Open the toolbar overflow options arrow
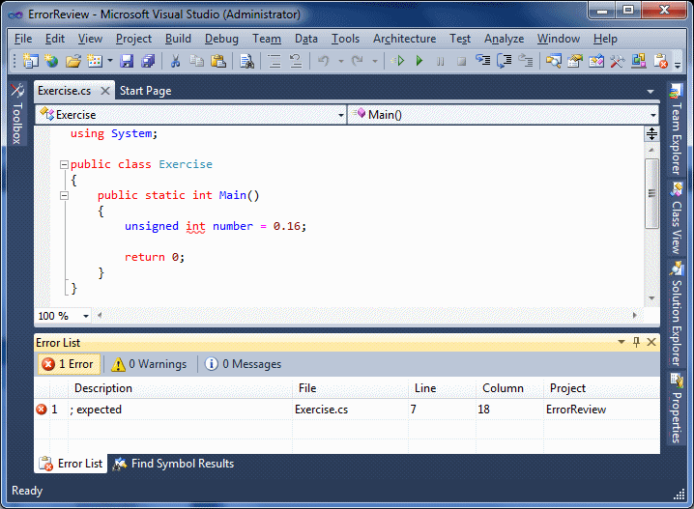Viewport: 694px width, 509px height. tap(678, 65)
